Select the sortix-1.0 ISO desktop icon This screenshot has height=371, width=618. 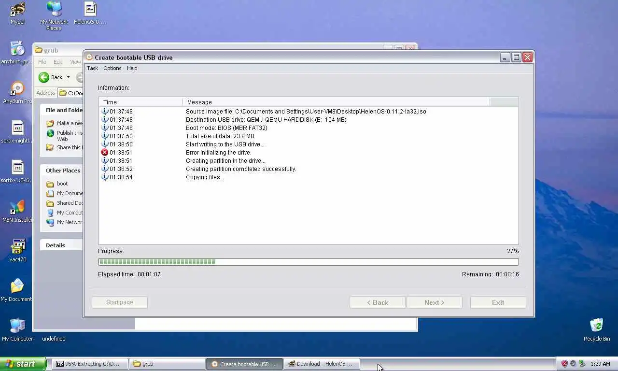pyautogui.click(x=17, y=171)
